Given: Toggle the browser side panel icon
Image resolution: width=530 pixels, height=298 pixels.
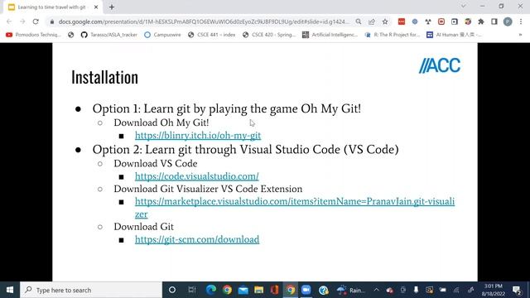Looking at the screenshot, I should 494,22.
